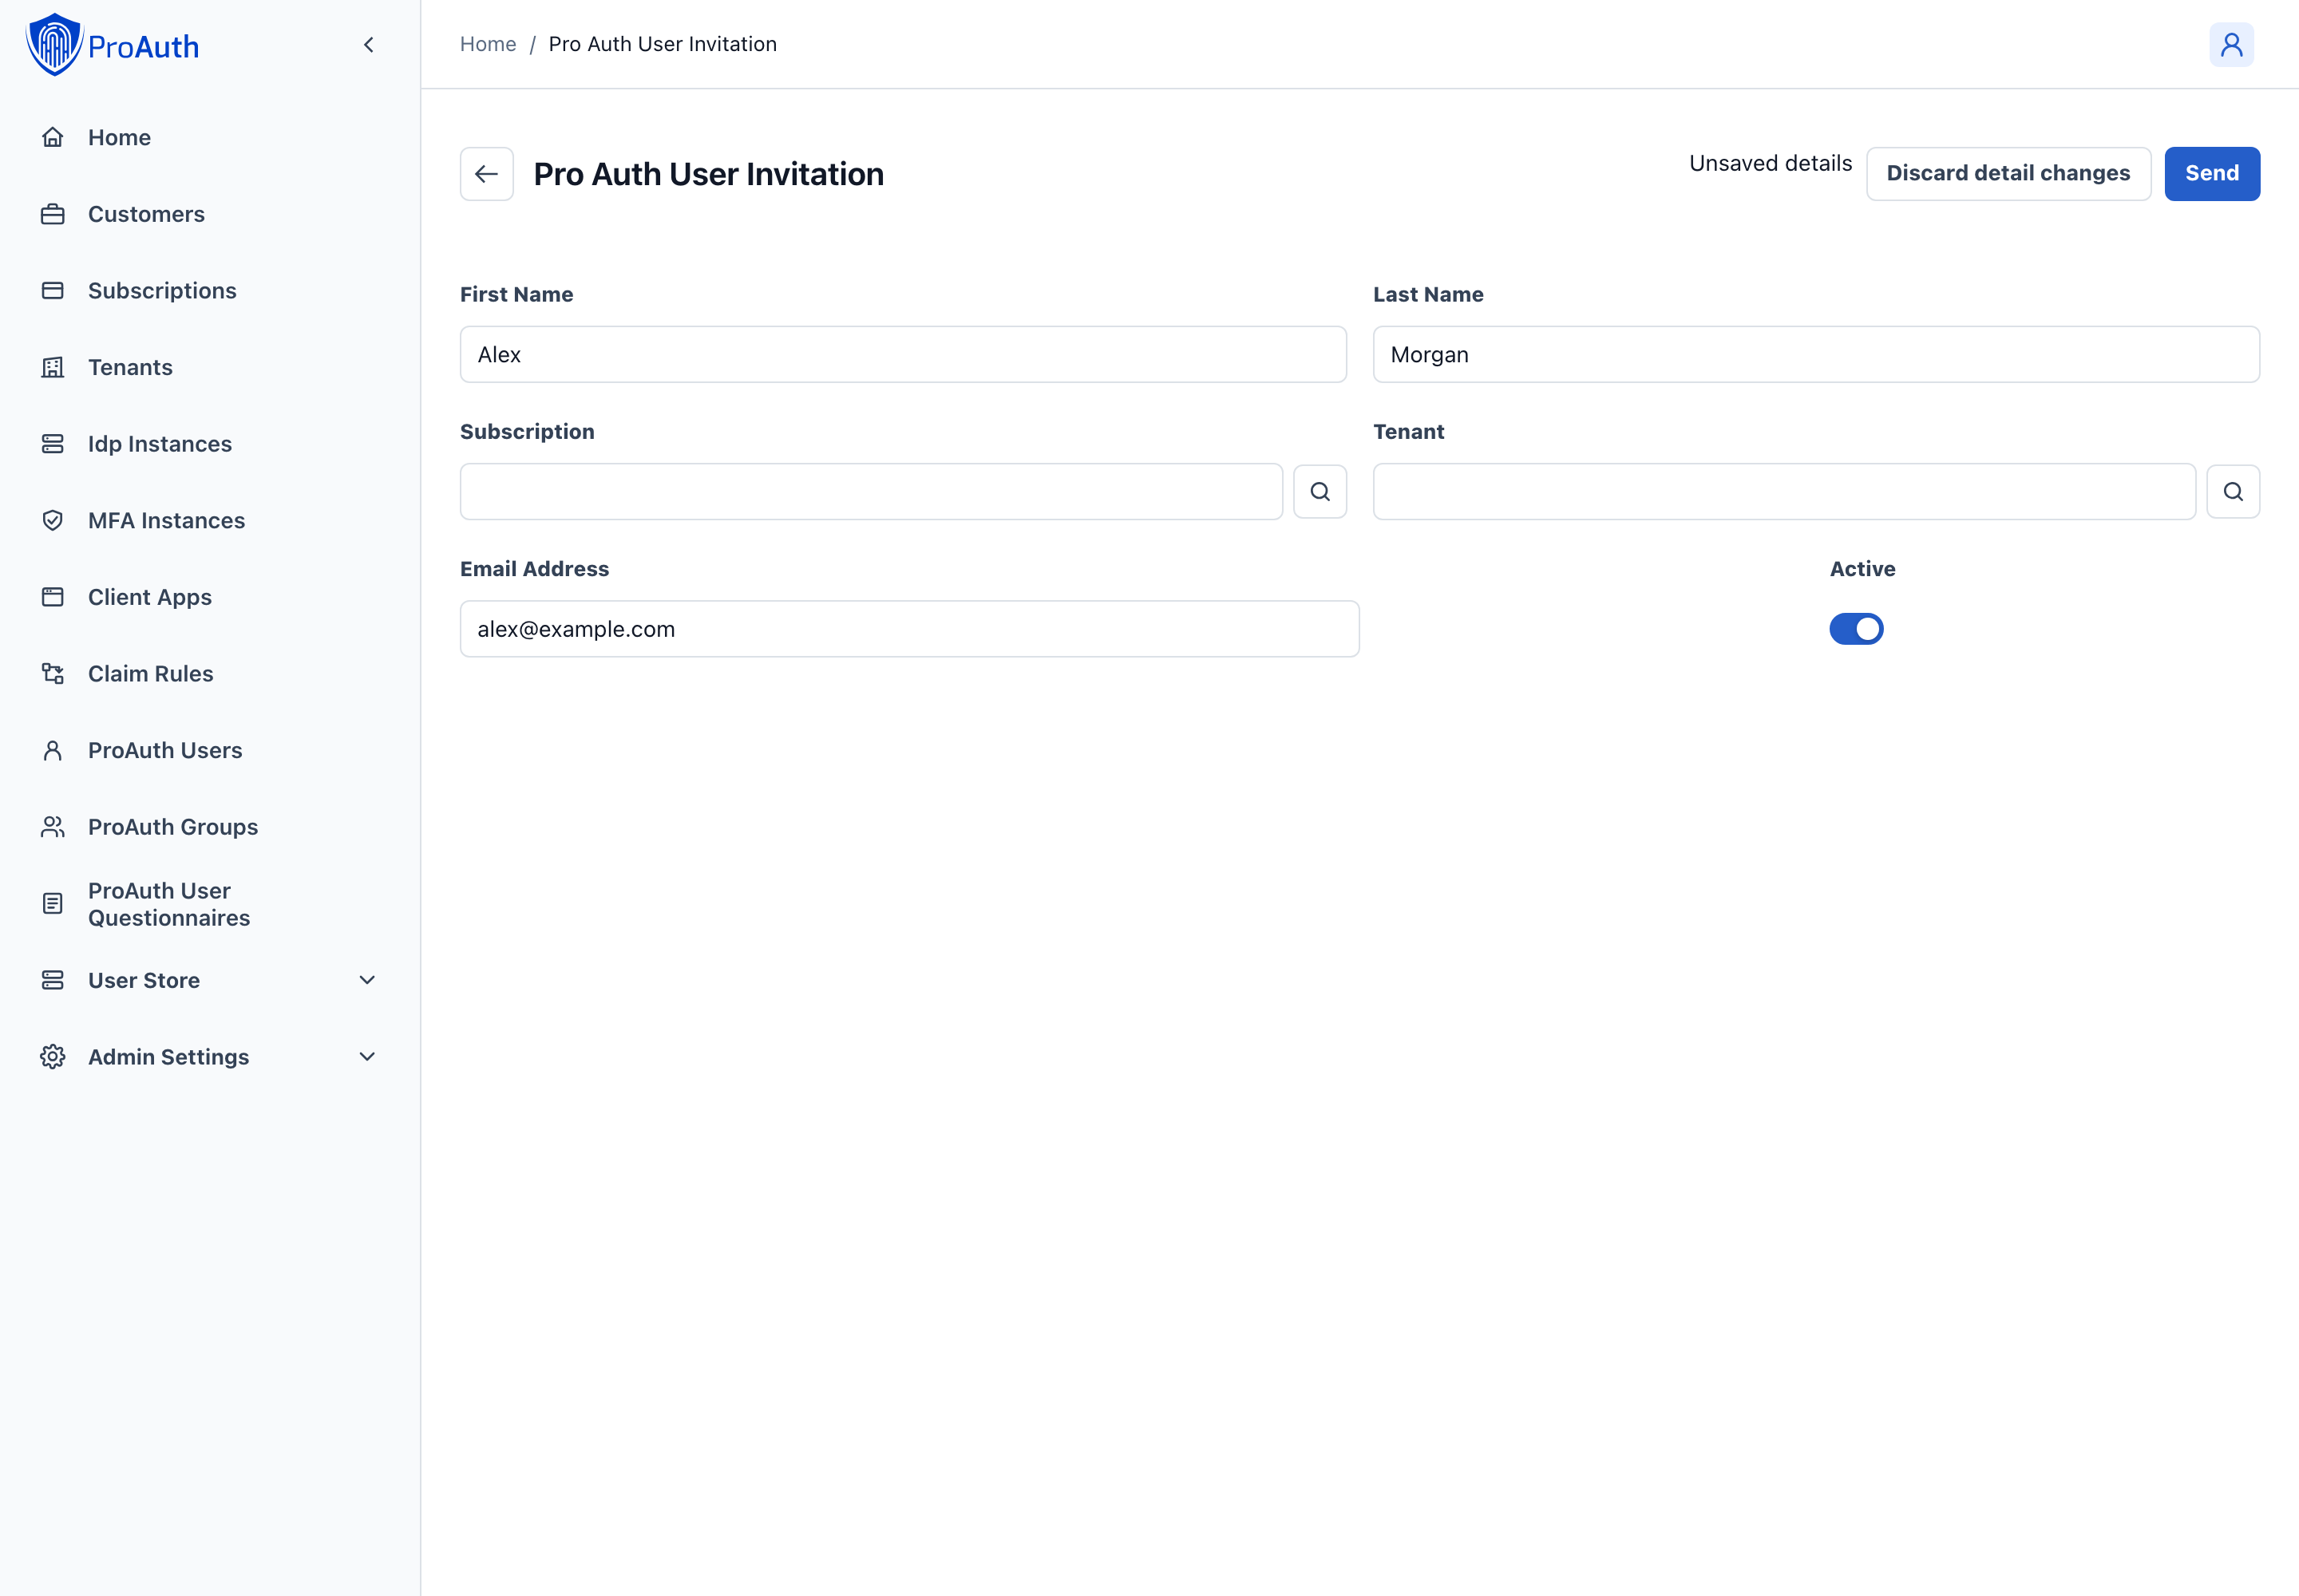The height and width of the screenshot is (1596, 2299).
Task: Click the Questionnaires document icon
Action: pos(53,904)
